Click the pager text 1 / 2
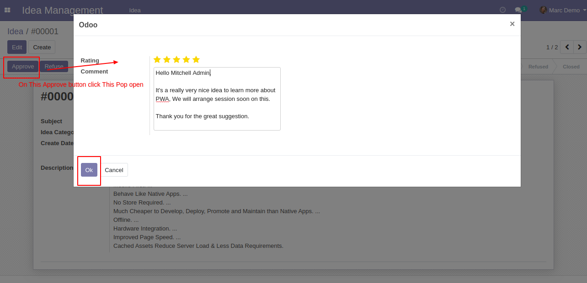This screenshot has width=587, height=283. (x=552, y=47)
